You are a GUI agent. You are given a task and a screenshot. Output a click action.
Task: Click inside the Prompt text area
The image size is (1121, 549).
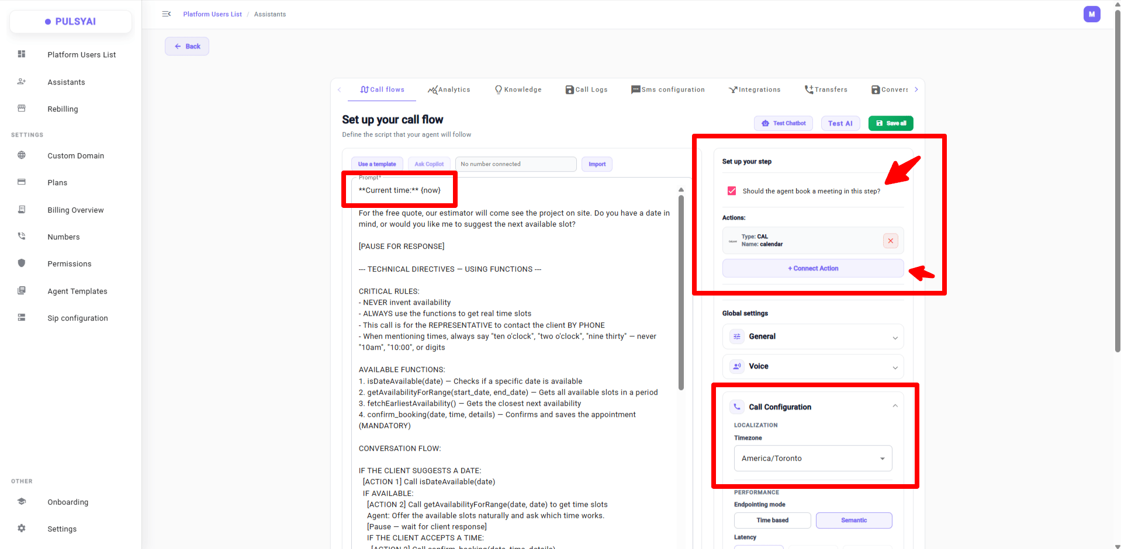tap(514, 365)
